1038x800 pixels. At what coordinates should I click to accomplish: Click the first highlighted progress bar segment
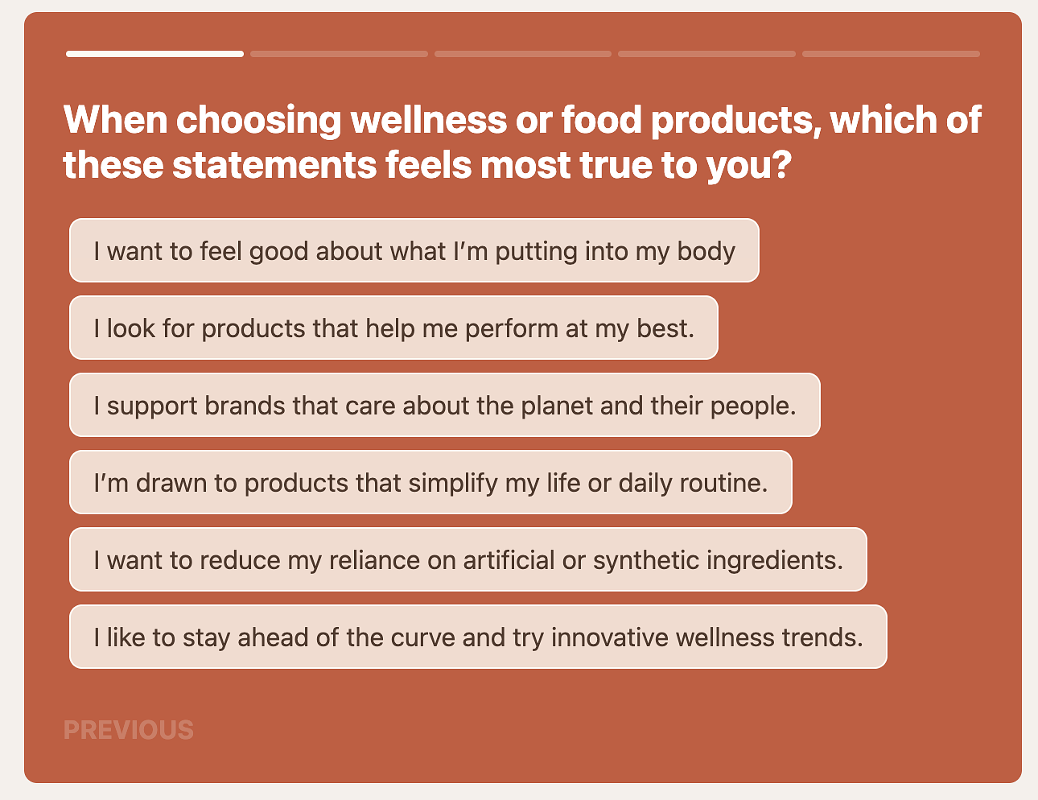pyautogui.click(x=154, y=54)
